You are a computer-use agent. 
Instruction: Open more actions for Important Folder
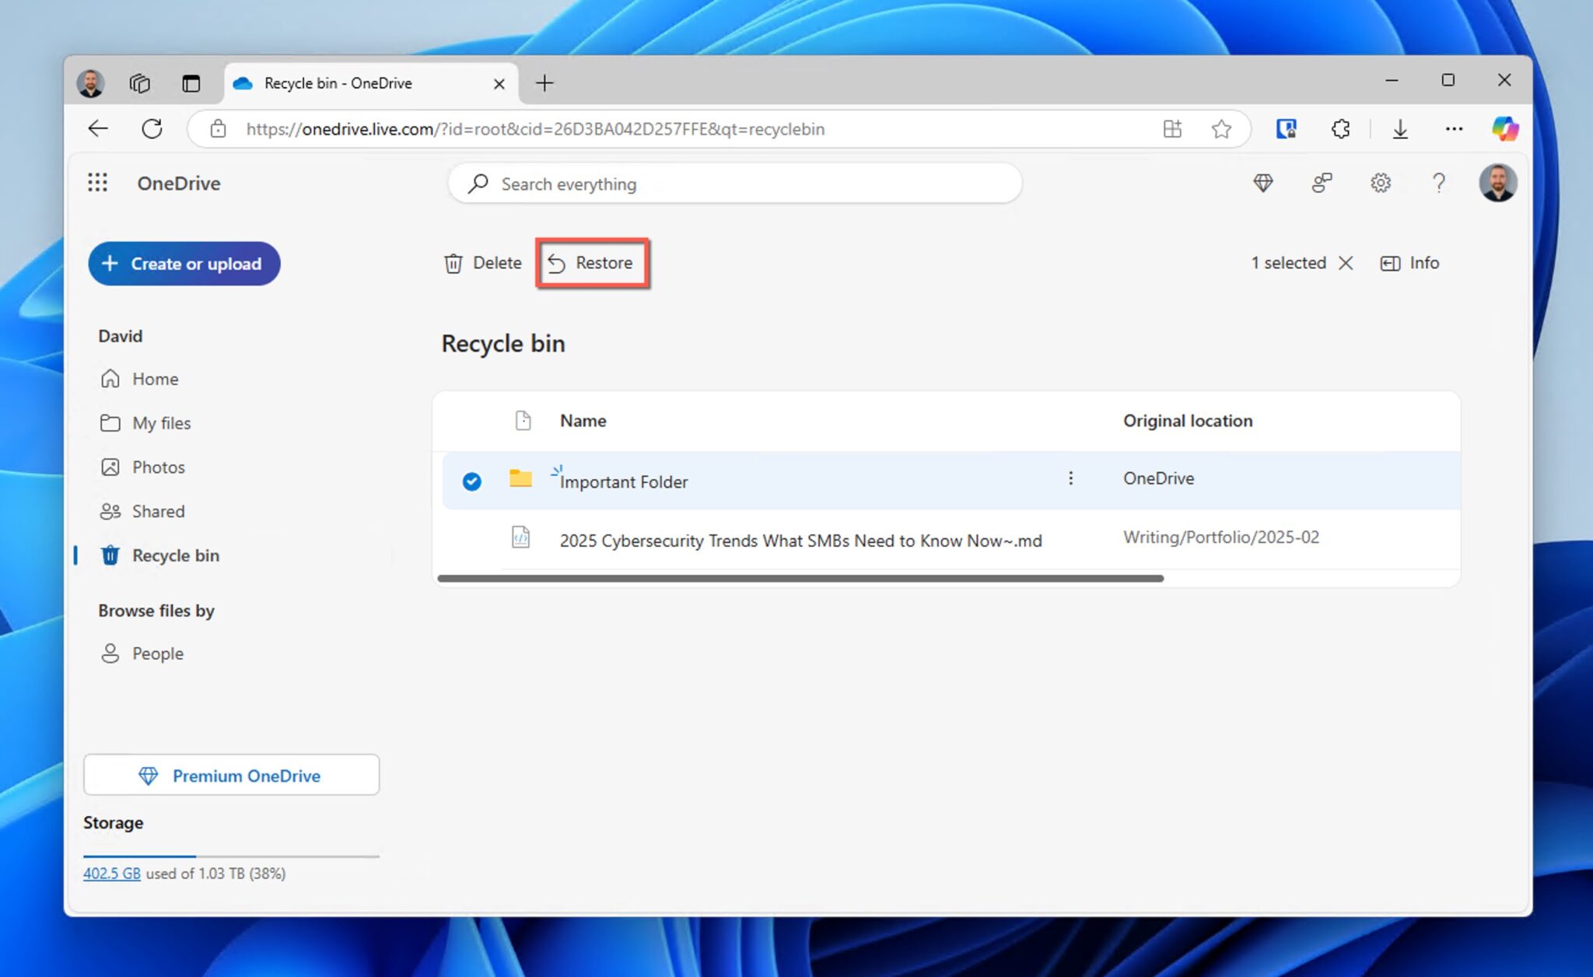tap(1071, 478)
